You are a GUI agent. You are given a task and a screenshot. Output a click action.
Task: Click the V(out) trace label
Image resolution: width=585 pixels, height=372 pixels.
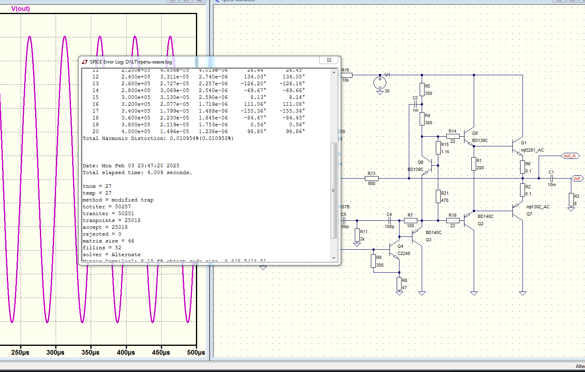(21, 8)
